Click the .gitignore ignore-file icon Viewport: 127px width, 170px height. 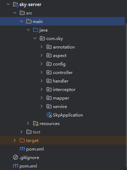(x=16, y=157)
